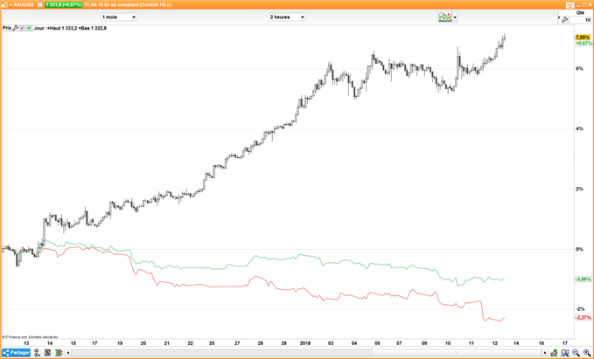Image resolution: width=594 pixels, height=359 pixels.
Task: Click the 6% axis label
Action: click(578, 68)
